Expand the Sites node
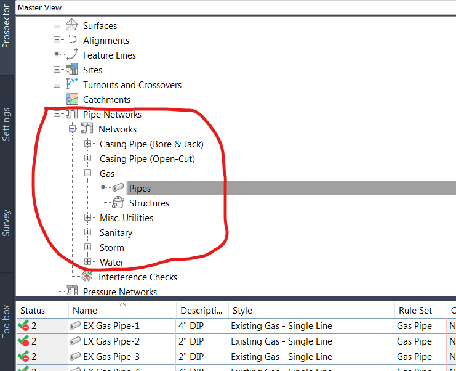This screenshot has width=456, height=371. pos(57,69)
